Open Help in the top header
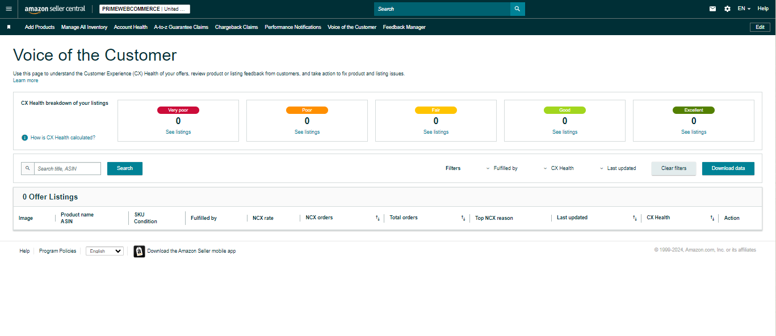Screen dimensions: 776x336 (x=763, y=8)
